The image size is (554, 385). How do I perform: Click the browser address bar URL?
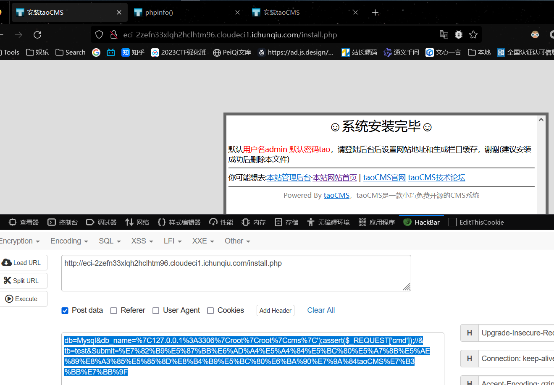(x=230, y=35)
